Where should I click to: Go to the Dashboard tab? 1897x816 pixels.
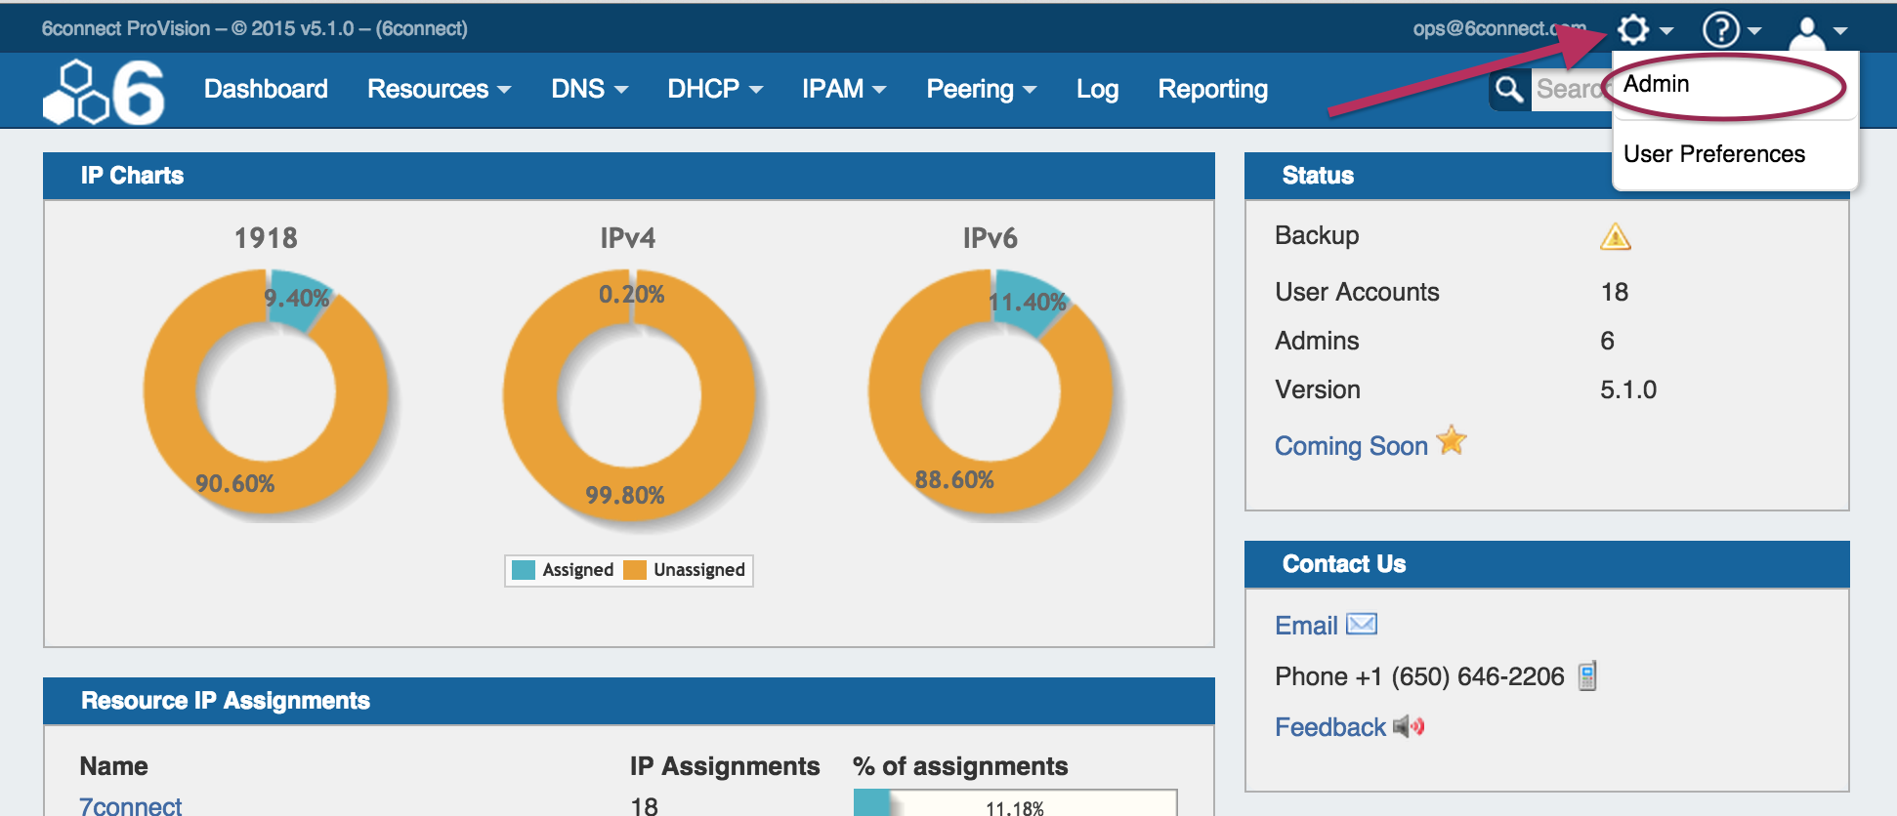(266, 89)
